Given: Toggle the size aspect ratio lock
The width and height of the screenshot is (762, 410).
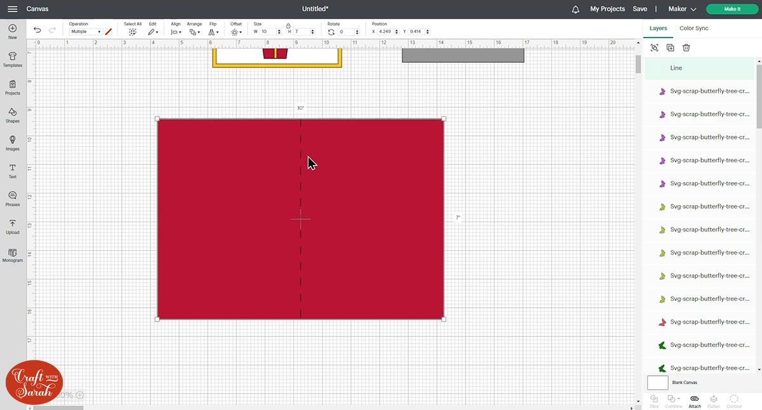Looking at the screenshot, I should 288,25.
